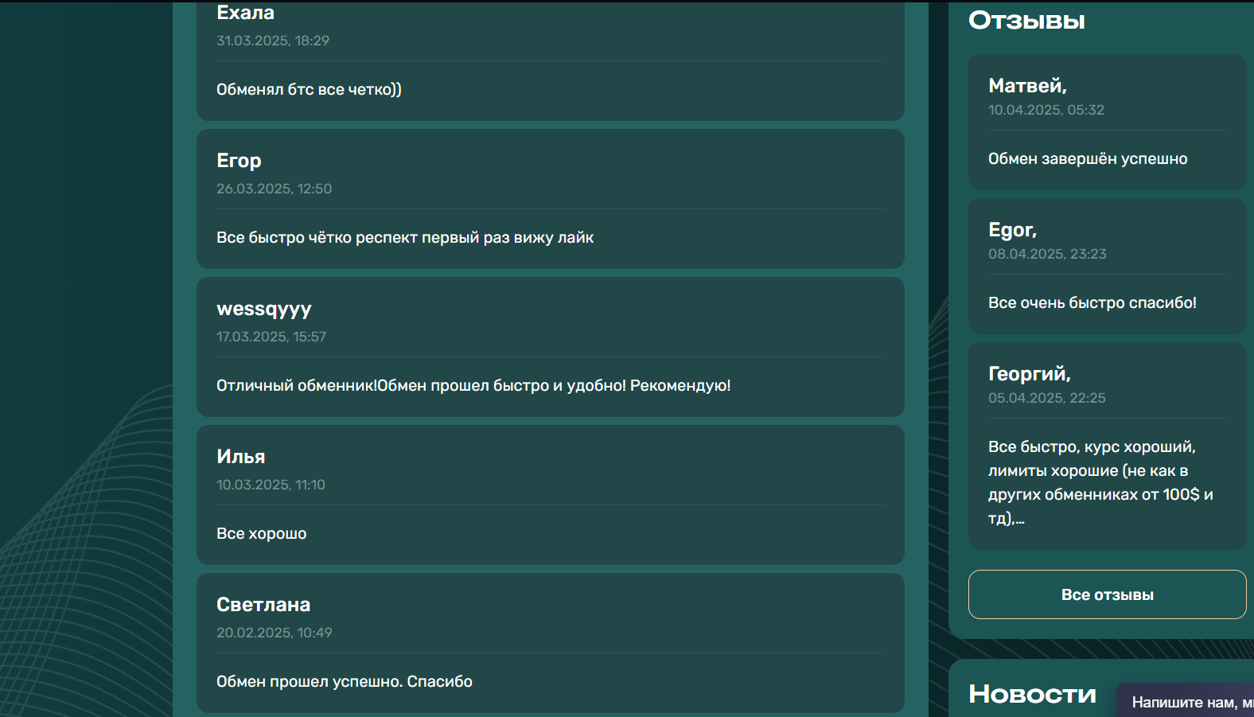Select the date '10.04.2025, 05:32'
The height and width of the screenshot is (717, 1254).
pos(1046,110)
